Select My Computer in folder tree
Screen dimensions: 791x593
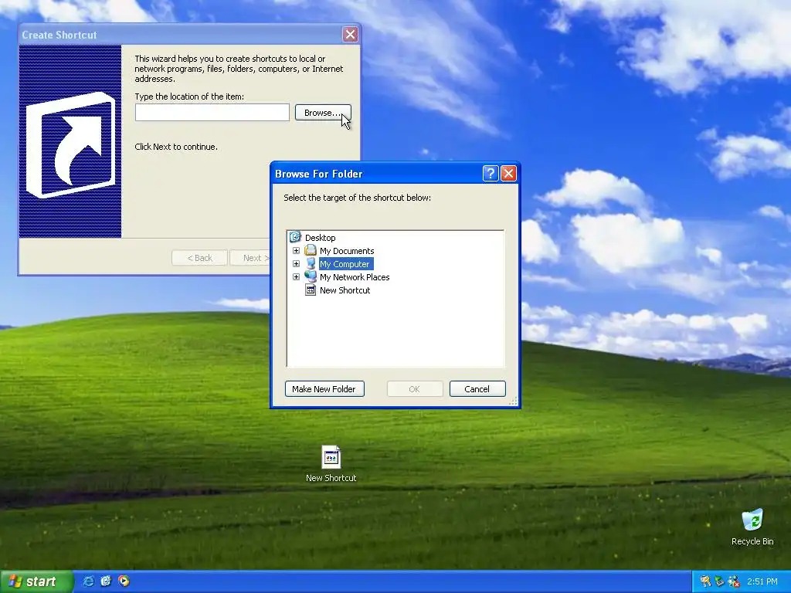tap(345, 264)
